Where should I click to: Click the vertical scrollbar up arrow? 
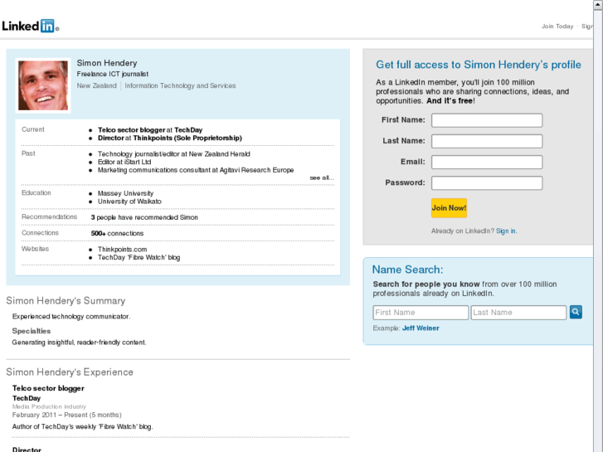(x=598, y=4)
